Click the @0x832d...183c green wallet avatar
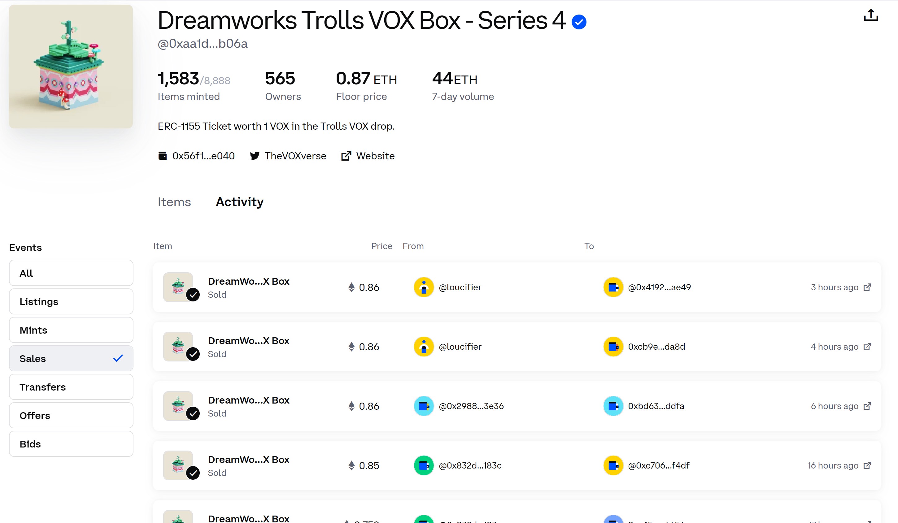Viewport: 898px width, 523px height. click(x=424, y=465)
